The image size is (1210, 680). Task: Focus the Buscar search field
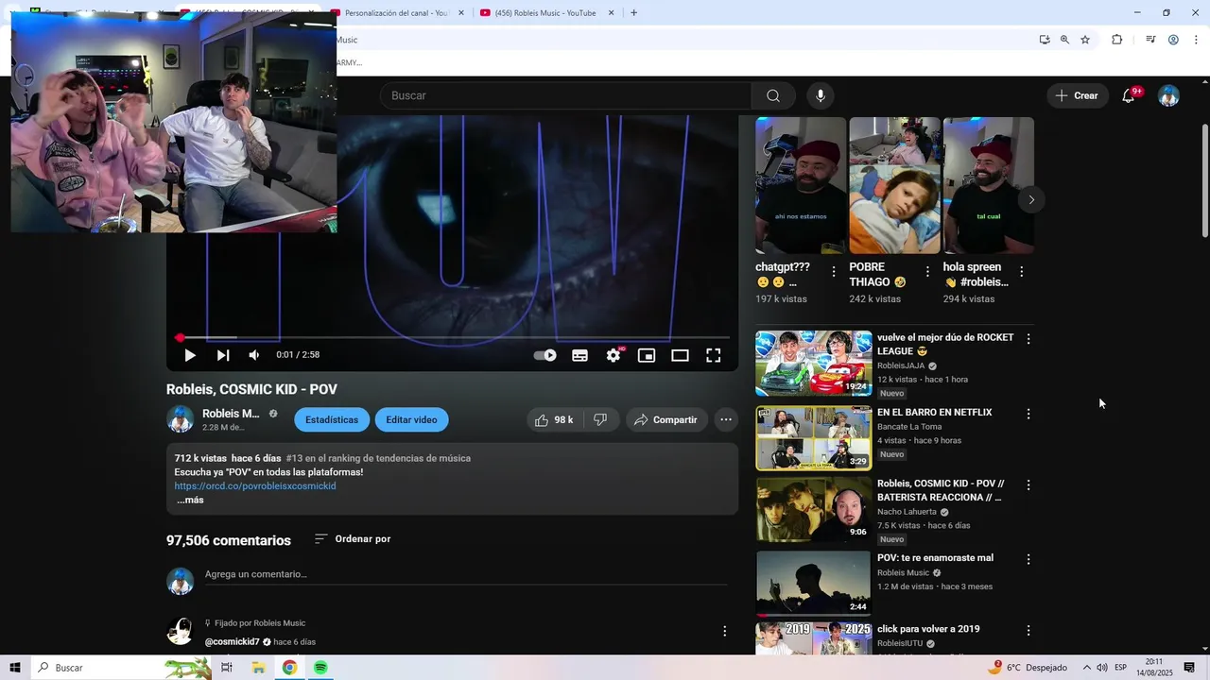566,95
